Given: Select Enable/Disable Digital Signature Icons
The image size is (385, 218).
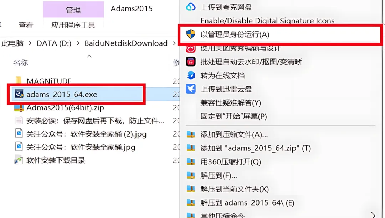Looking at the screenshot, I should click(x=267, y=21).
